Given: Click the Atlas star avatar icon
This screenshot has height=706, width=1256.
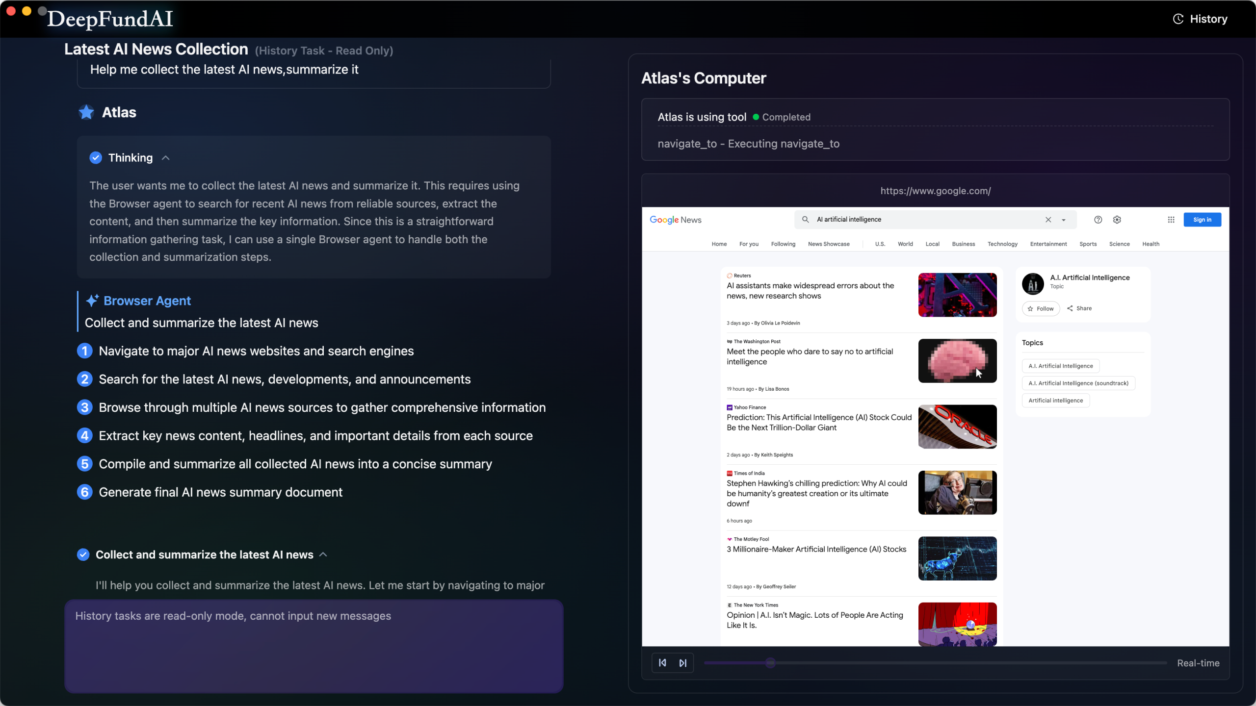Looking at the screenshot, I should point(86,112).
